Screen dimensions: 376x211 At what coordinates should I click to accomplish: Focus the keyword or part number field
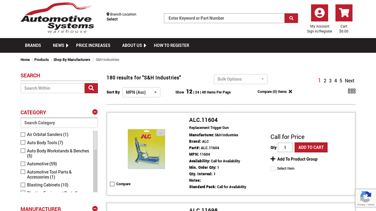[224, 18]
